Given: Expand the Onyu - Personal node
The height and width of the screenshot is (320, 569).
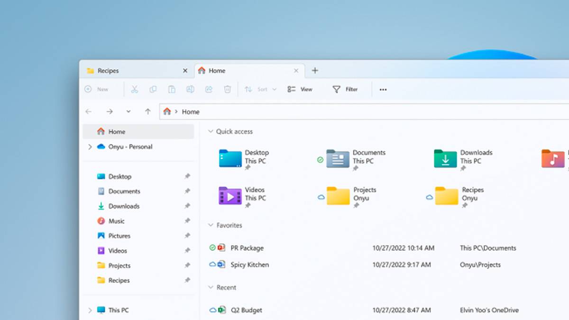Looking at the screenshot, I should [x=90, y=147].
